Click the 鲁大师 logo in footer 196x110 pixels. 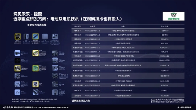[x=8, y=107]
